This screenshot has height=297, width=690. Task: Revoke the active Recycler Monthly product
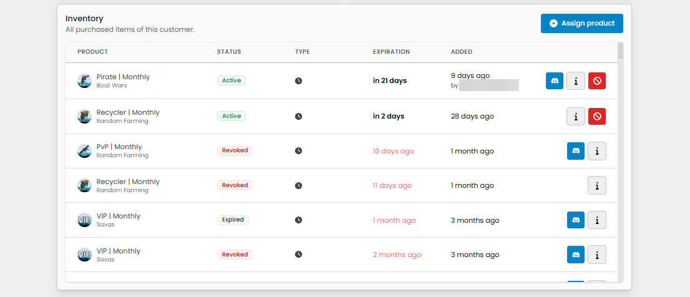tap(596, 116)
